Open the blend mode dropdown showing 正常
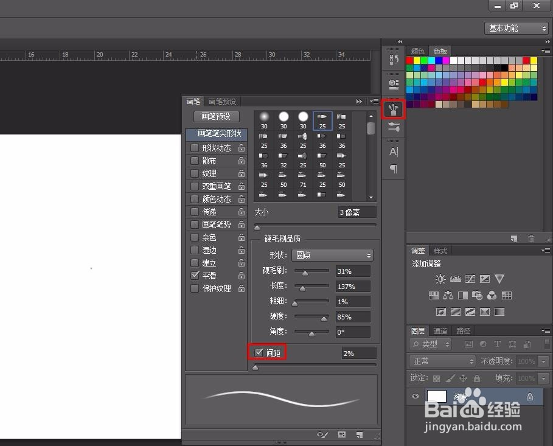The image size is (553, 446). pos(442,361)
